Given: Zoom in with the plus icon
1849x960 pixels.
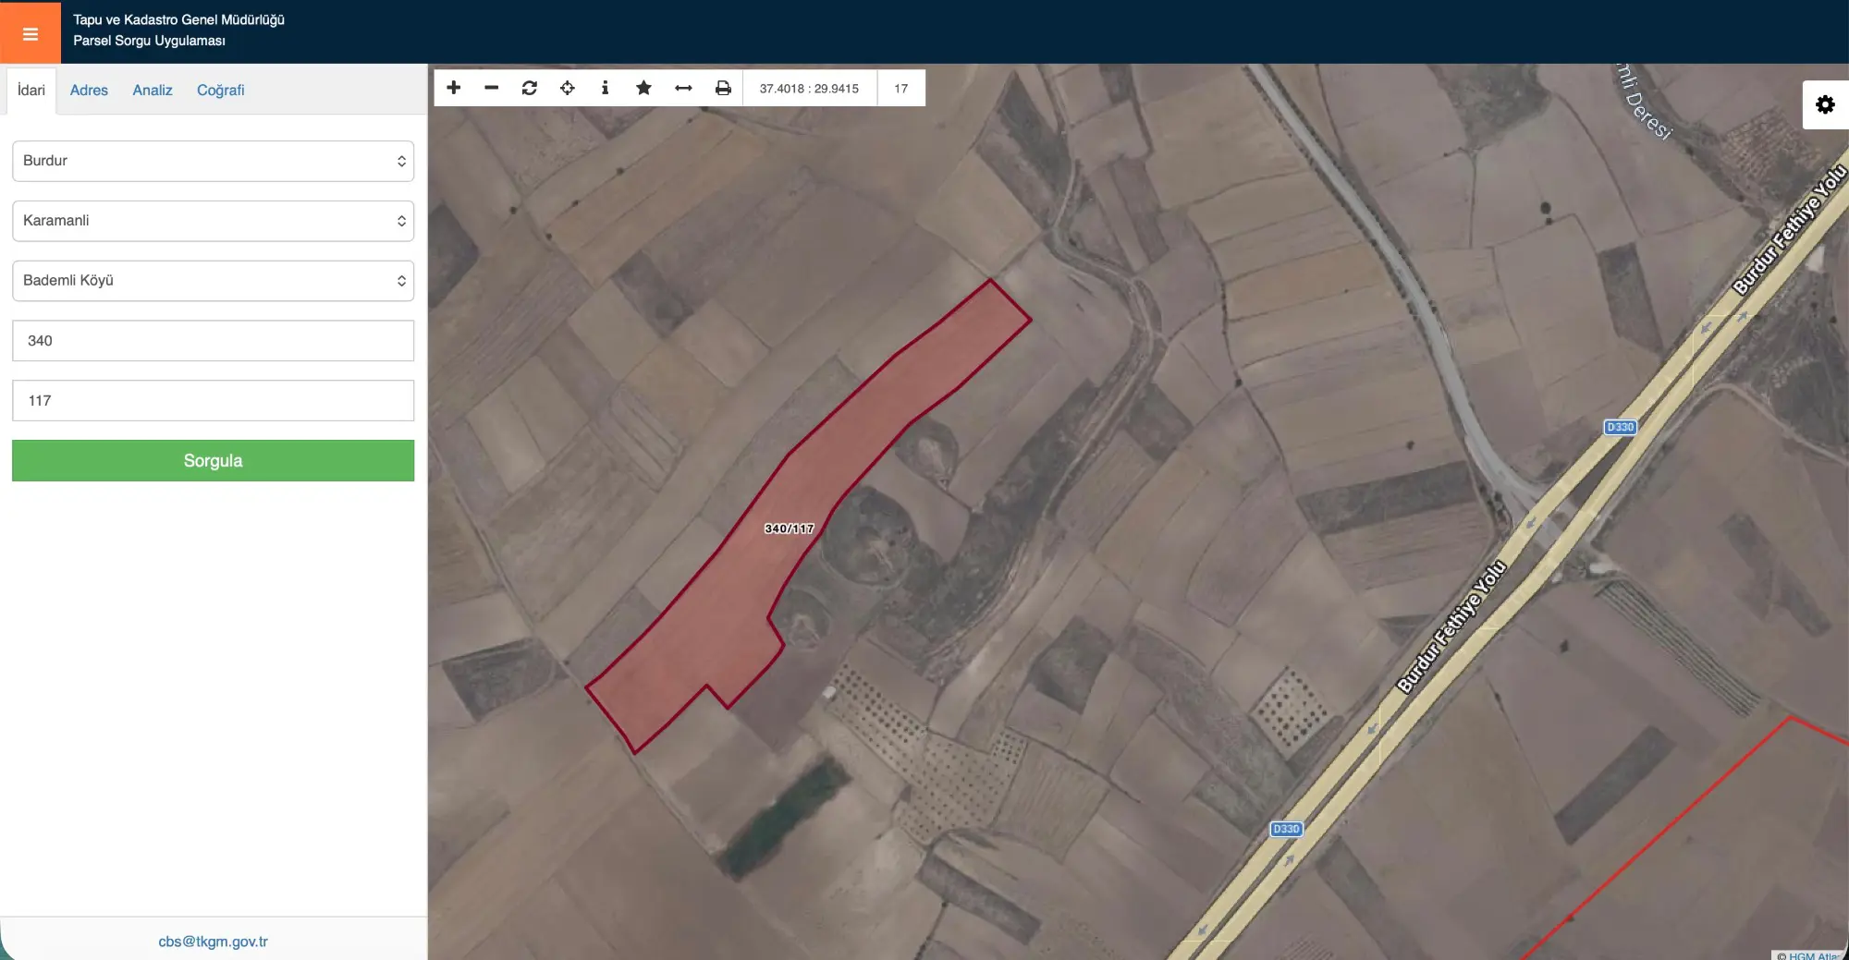Looking at the screenshot, I should pyautogui.click(x=453, y=88).
